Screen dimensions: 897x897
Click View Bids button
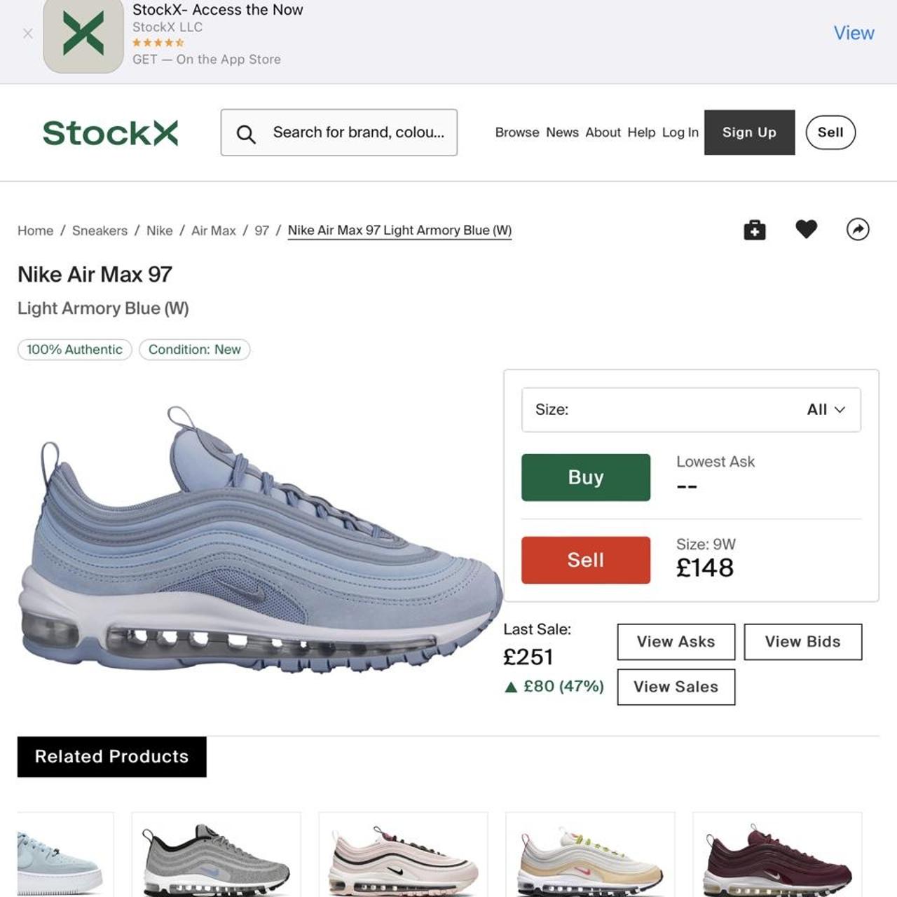click(802, 642)
